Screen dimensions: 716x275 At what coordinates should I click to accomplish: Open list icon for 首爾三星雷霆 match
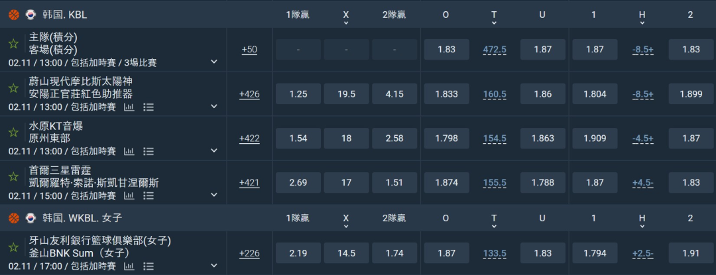(149, 195)
